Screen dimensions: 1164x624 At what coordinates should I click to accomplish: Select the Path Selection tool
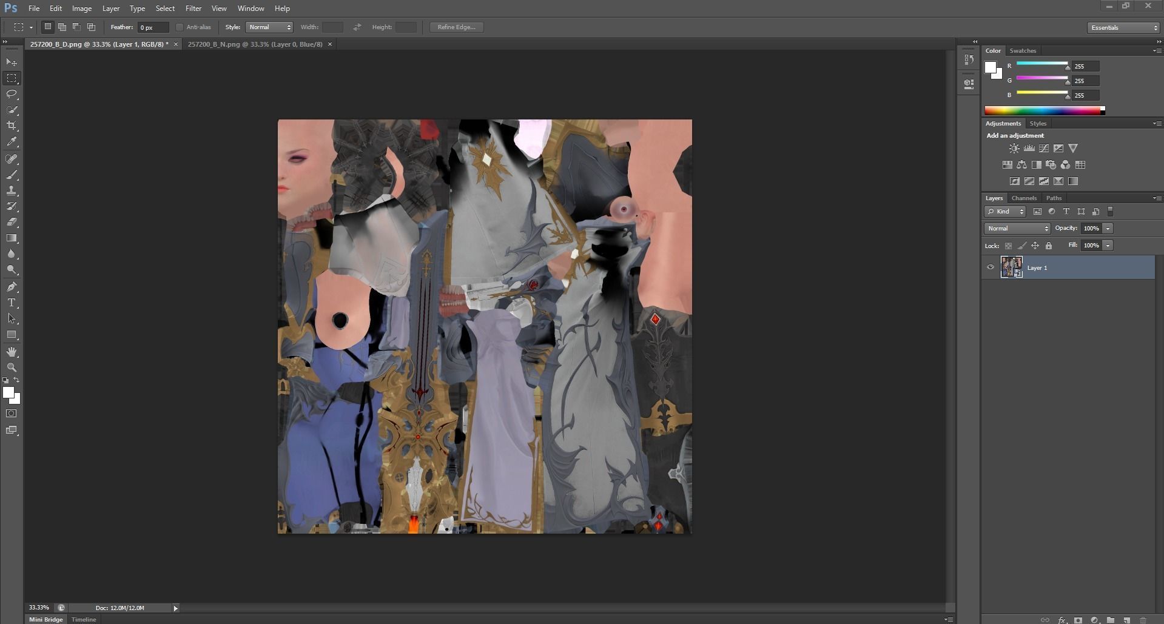12,318
